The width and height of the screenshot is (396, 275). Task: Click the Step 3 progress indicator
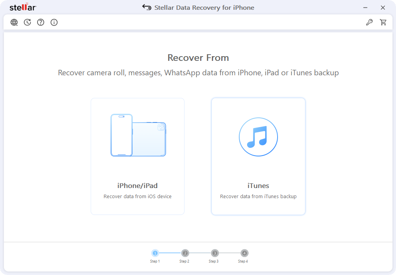point(214,253)
